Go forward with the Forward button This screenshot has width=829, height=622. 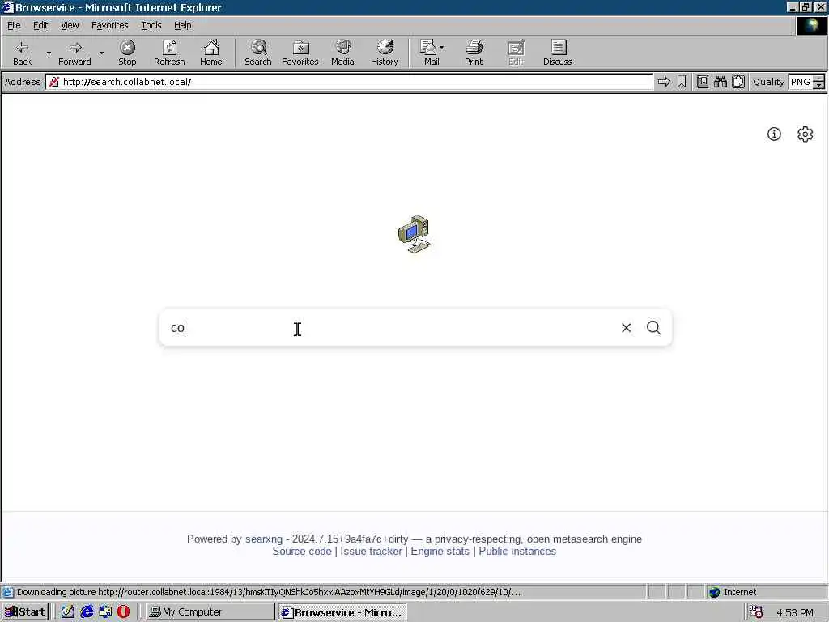click(x=74, y=53)
